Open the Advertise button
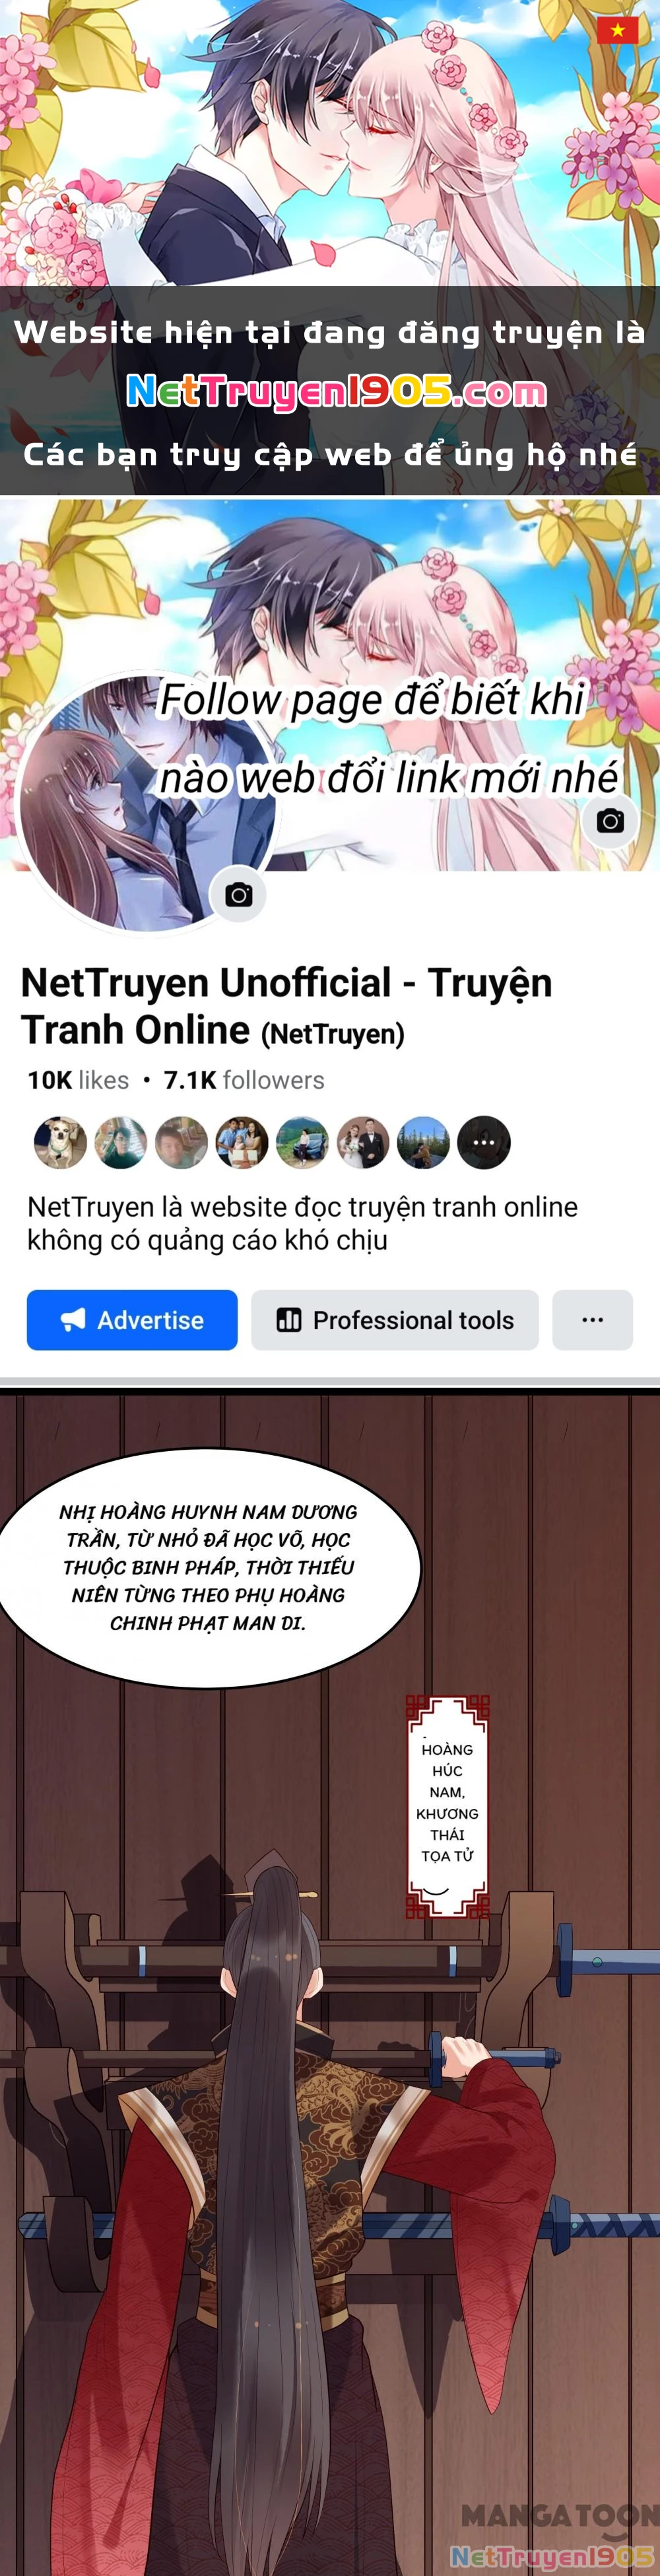 point(132,1320)
